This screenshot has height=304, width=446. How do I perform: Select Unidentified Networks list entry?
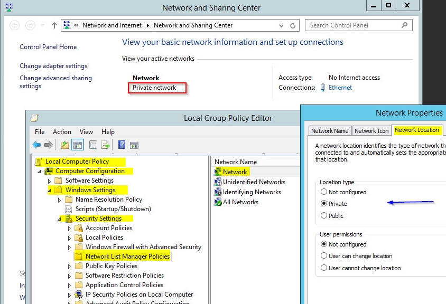tap(254, 182)
